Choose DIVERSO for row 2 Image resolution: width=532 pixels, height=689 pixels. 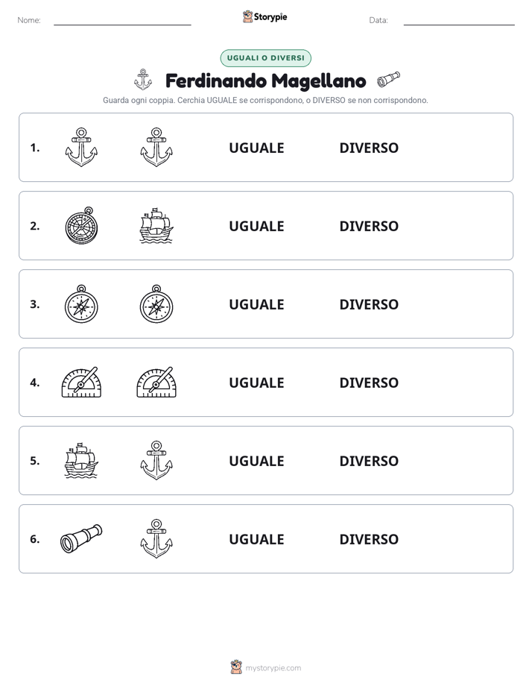coord(369,226)
